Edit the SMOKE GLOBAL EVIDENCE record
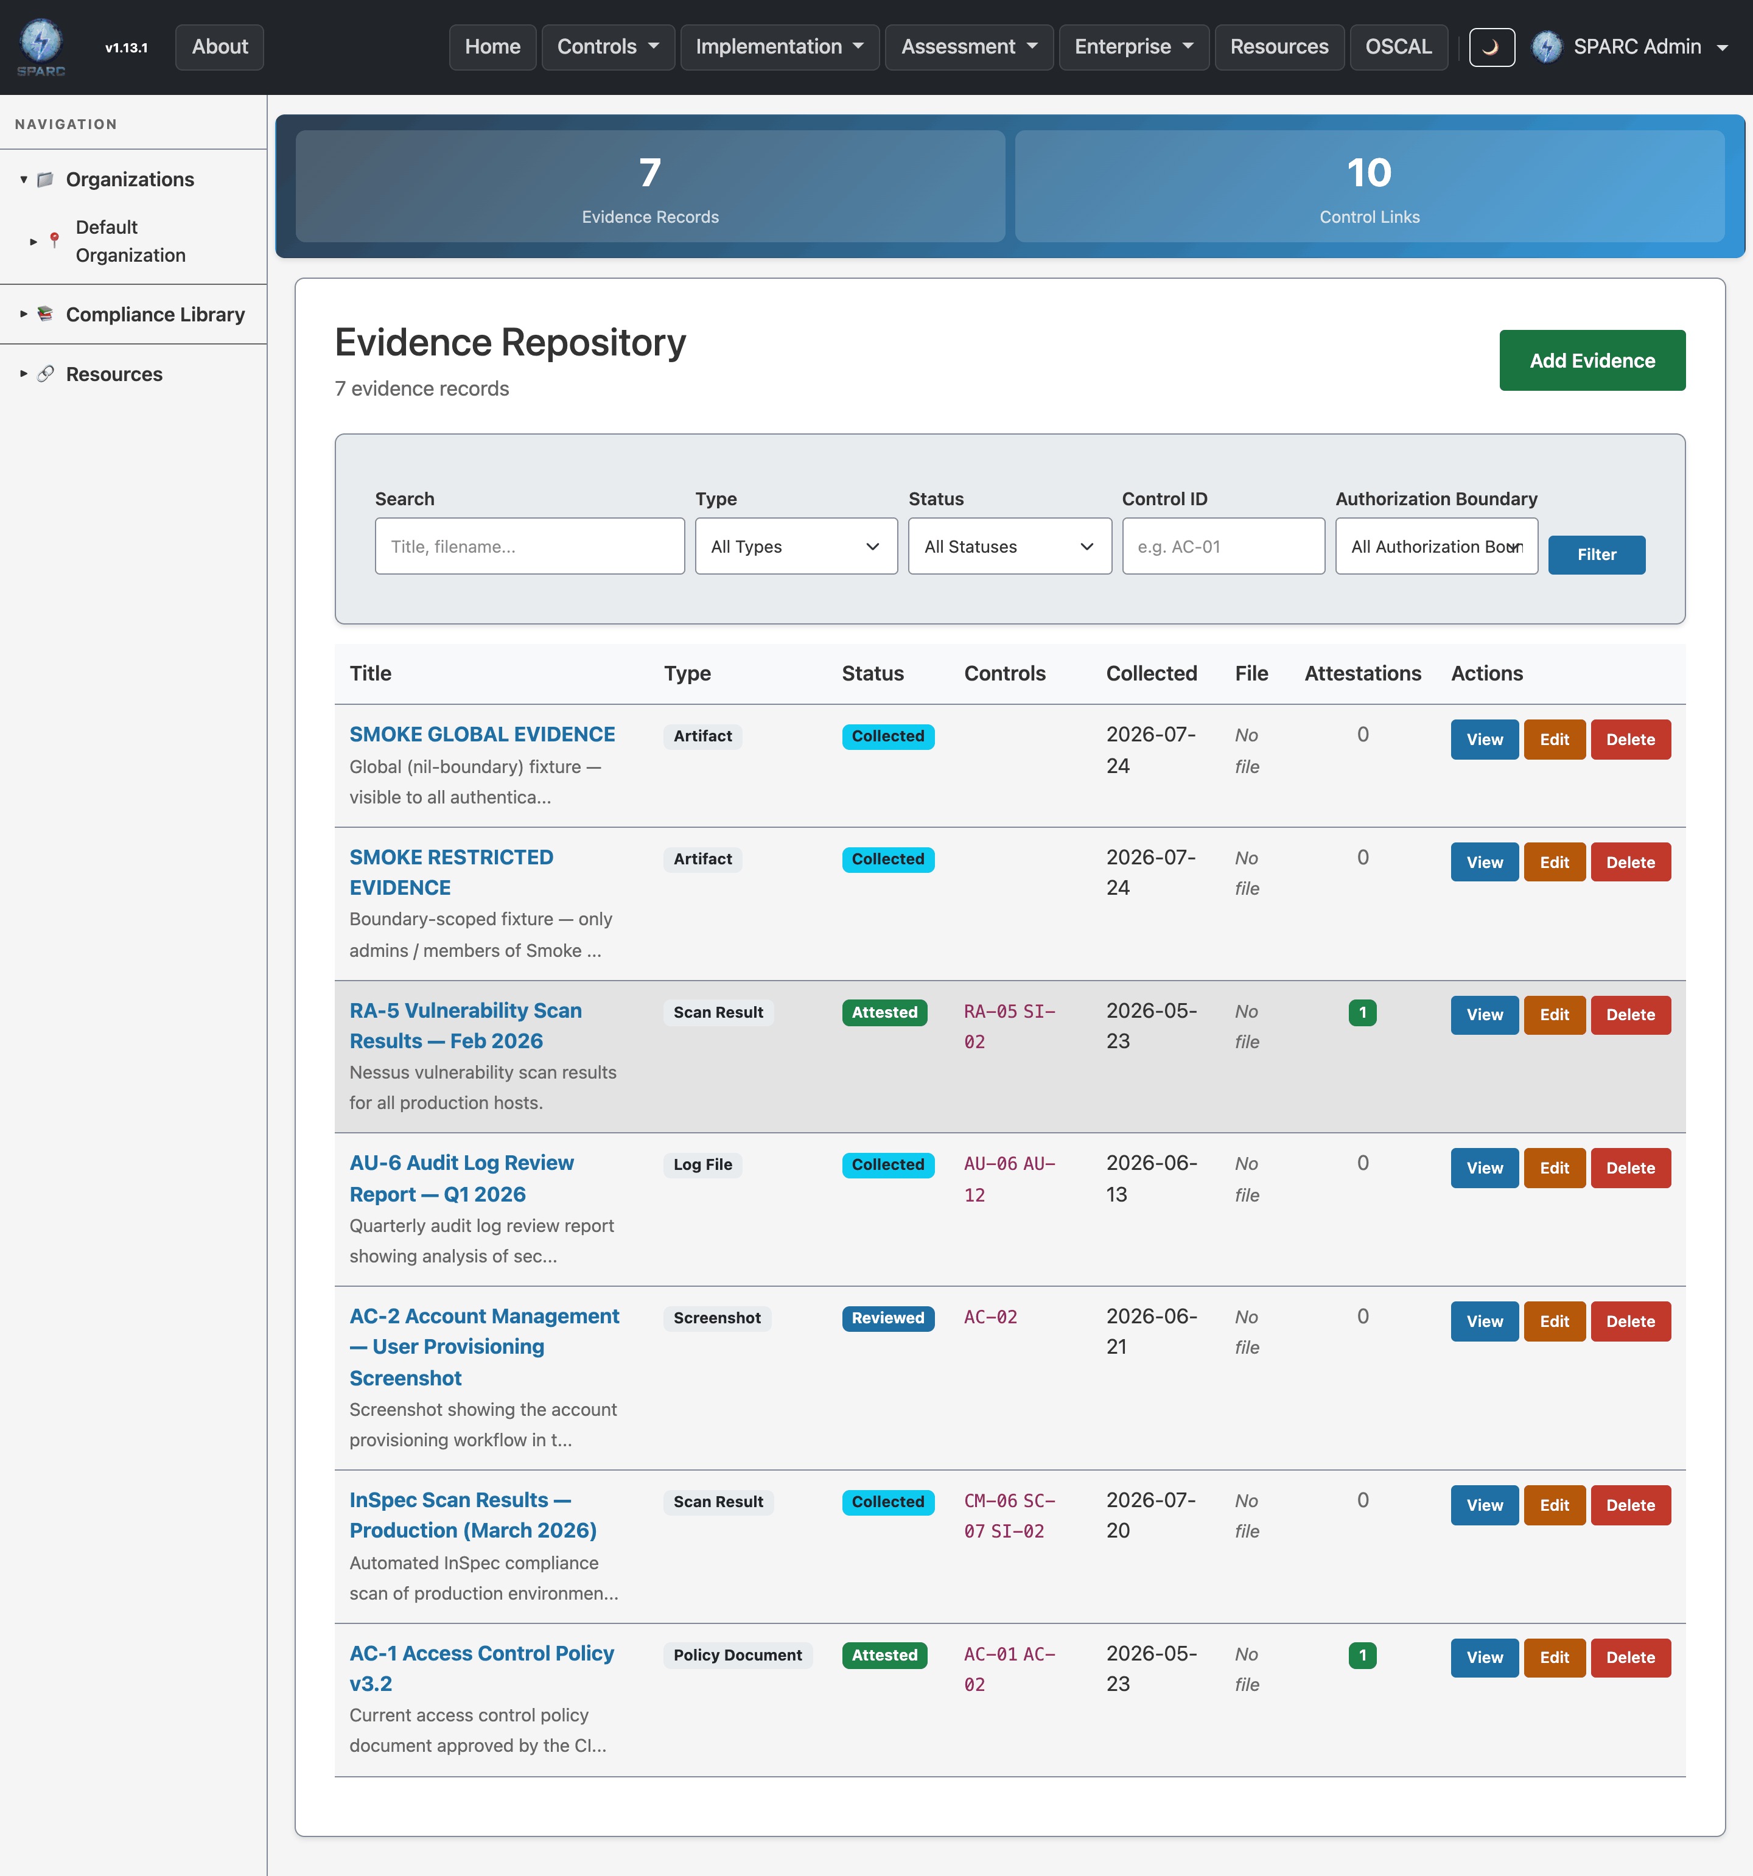This screenshot has width=1753, height=1876. point(1554,740)
